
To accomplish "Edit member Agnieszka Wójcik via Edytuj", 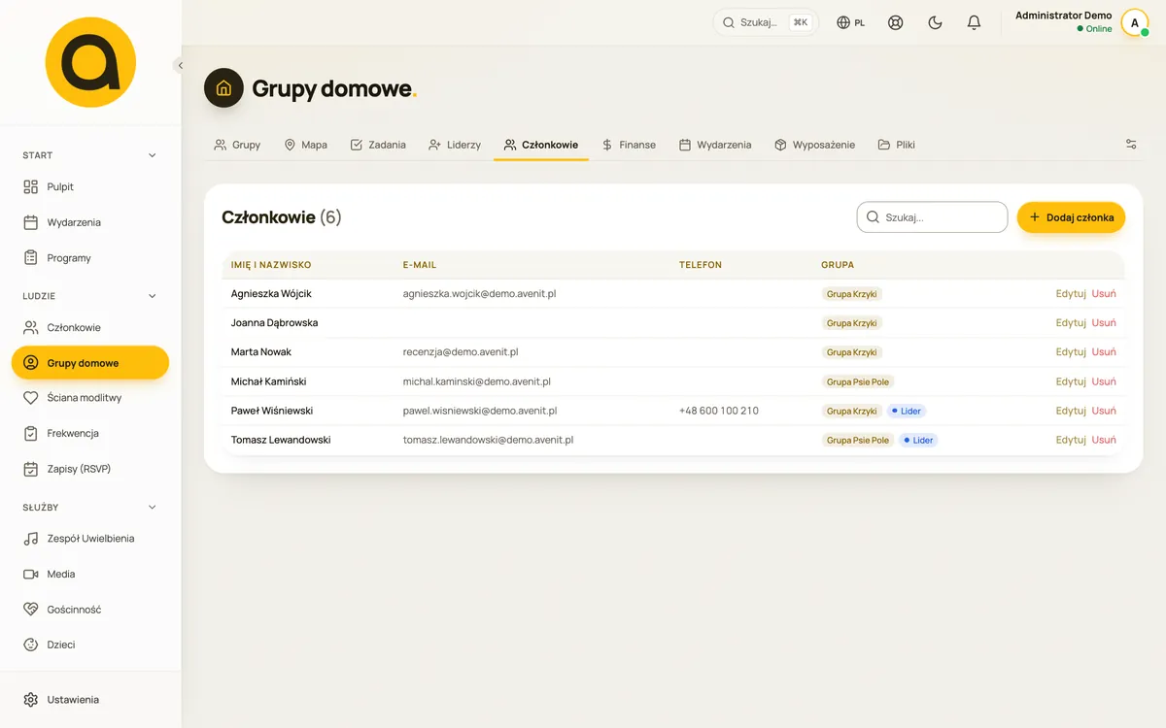I will pyautogui.click(x=1071, y=293).
